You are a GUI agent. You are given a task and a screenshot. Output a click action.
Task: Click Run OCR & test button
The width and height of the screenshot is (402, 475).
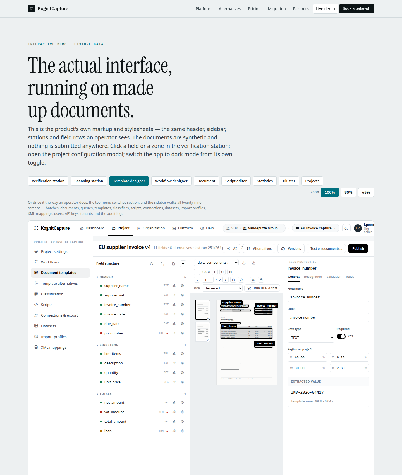(262, 288)
